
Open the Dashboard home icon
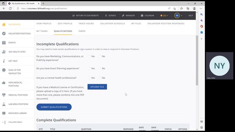point(4,25)
